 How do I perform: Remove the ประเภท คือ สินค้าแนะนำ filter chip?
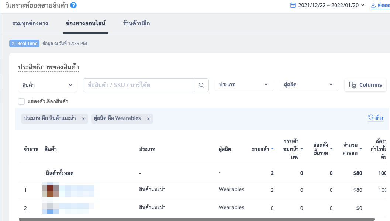83,119
